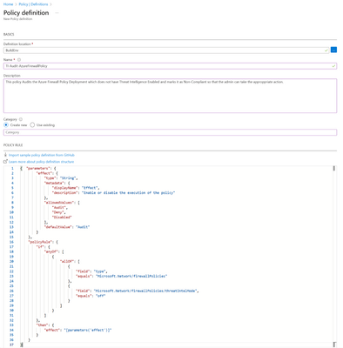Click the threatIntelMode field value on line 26
The width and height of the screenshot is (343, 348).
pos(145,291)
